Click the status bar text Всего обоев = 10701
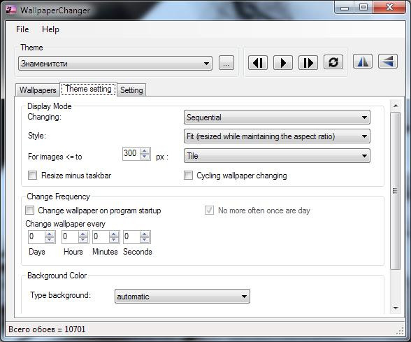Screen dimensions: 411x342 click(x=48, y=329)
